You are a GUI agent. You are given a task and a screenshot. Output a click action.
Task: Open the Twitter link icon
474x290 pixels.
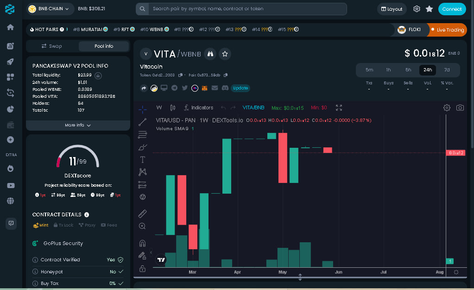click(185, 88)
